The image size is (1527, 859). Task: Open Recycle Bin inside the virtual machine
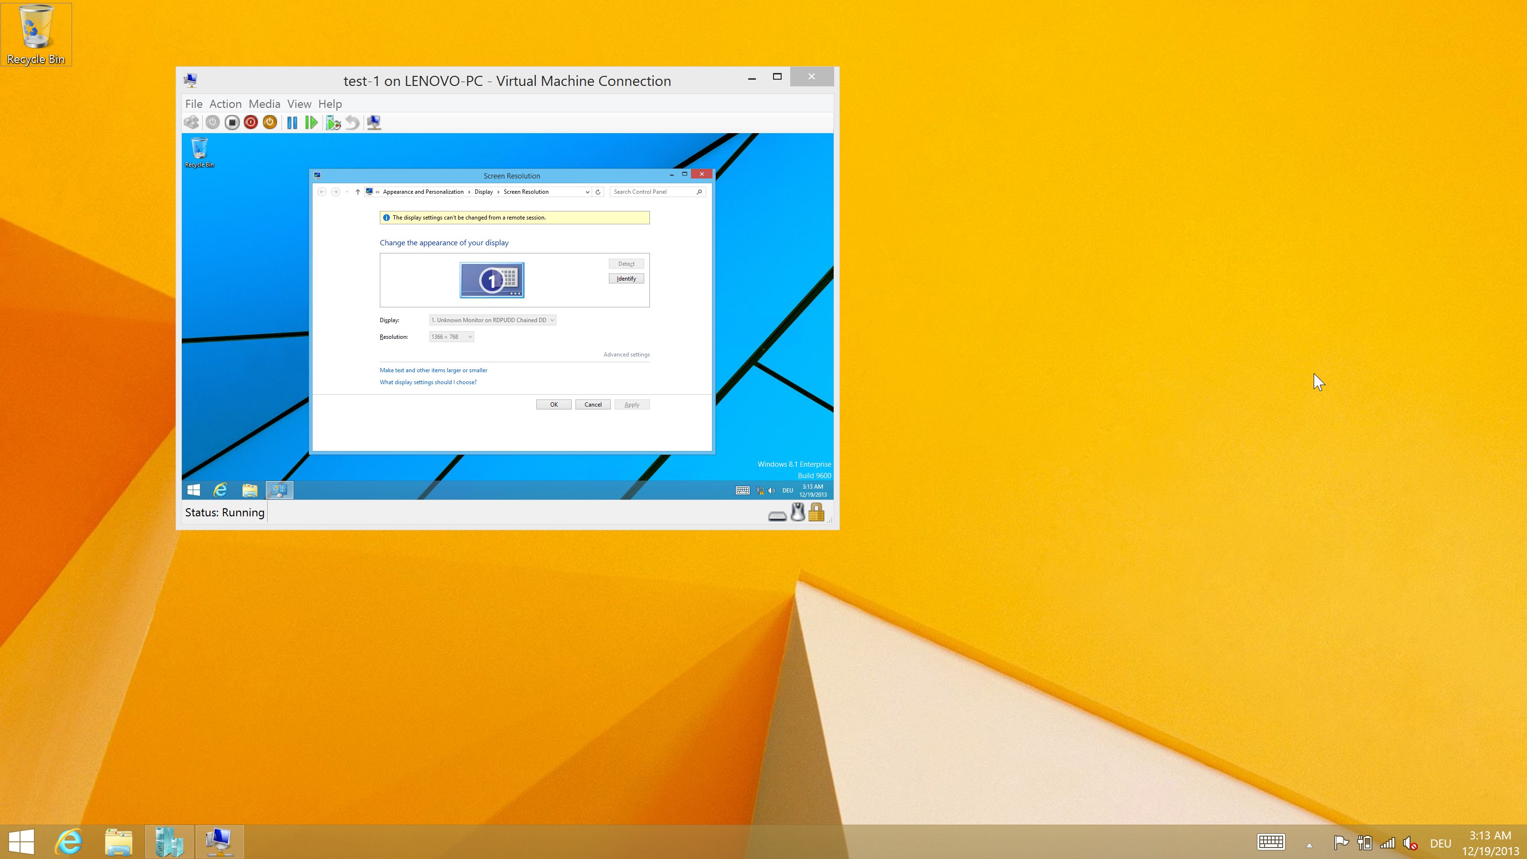point(199,153)
